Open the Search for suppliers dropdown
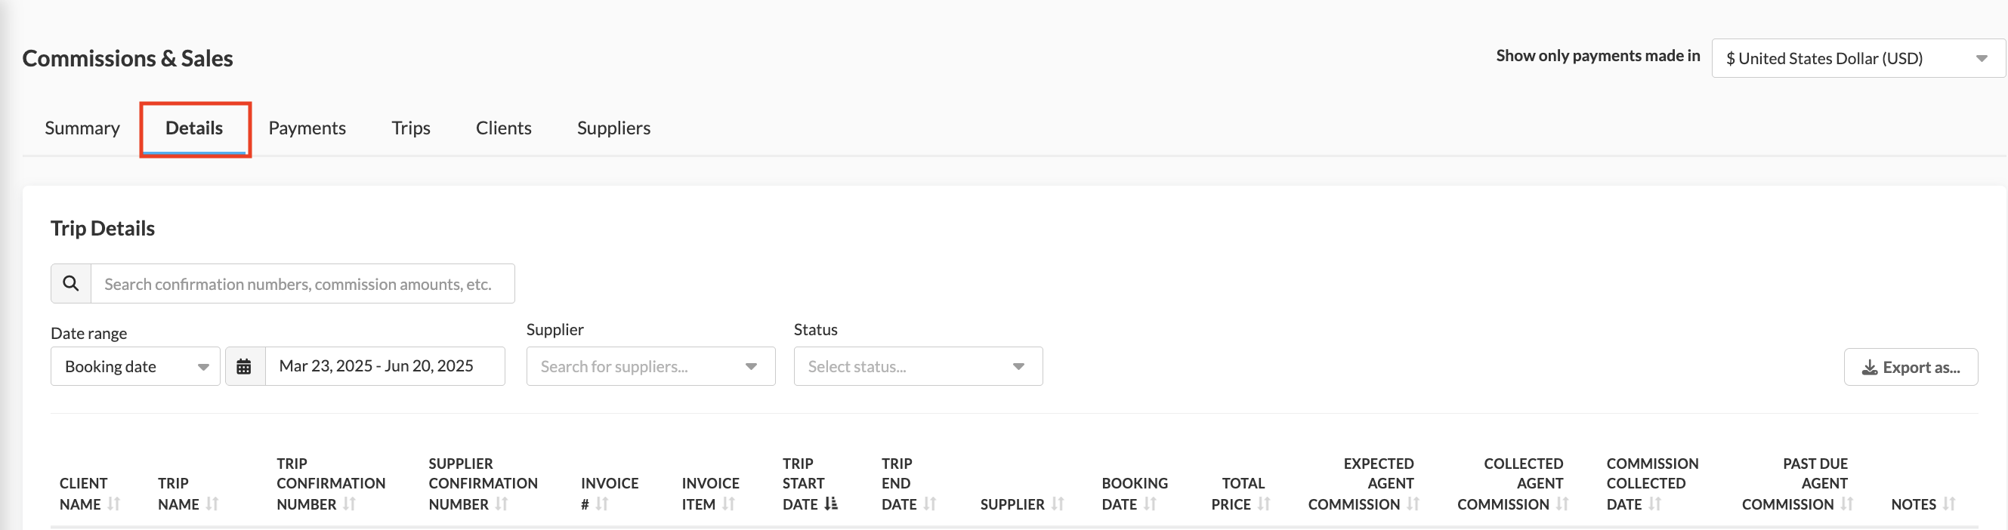This screenshot has width=2008, height=530. pyautogui.click(x=651, y=366)
